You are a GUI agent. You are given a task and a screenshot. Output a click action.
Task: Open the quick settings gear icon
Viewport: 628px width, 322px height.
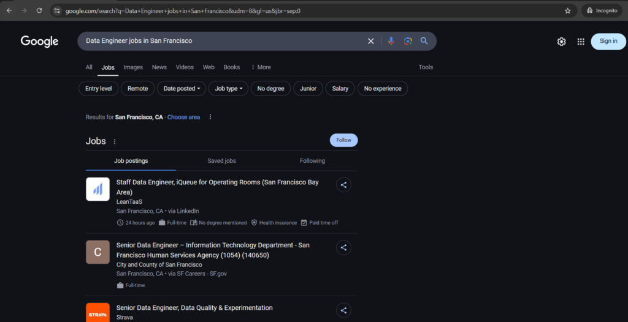pos(561,41)
